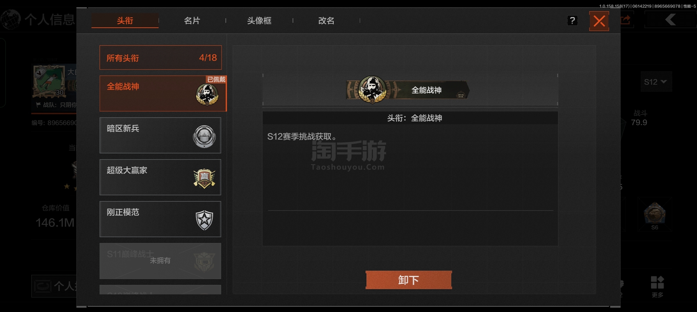This screenshot has height=312, width=697.
Task: Open the 改名 tab
Action: point(326,21)
